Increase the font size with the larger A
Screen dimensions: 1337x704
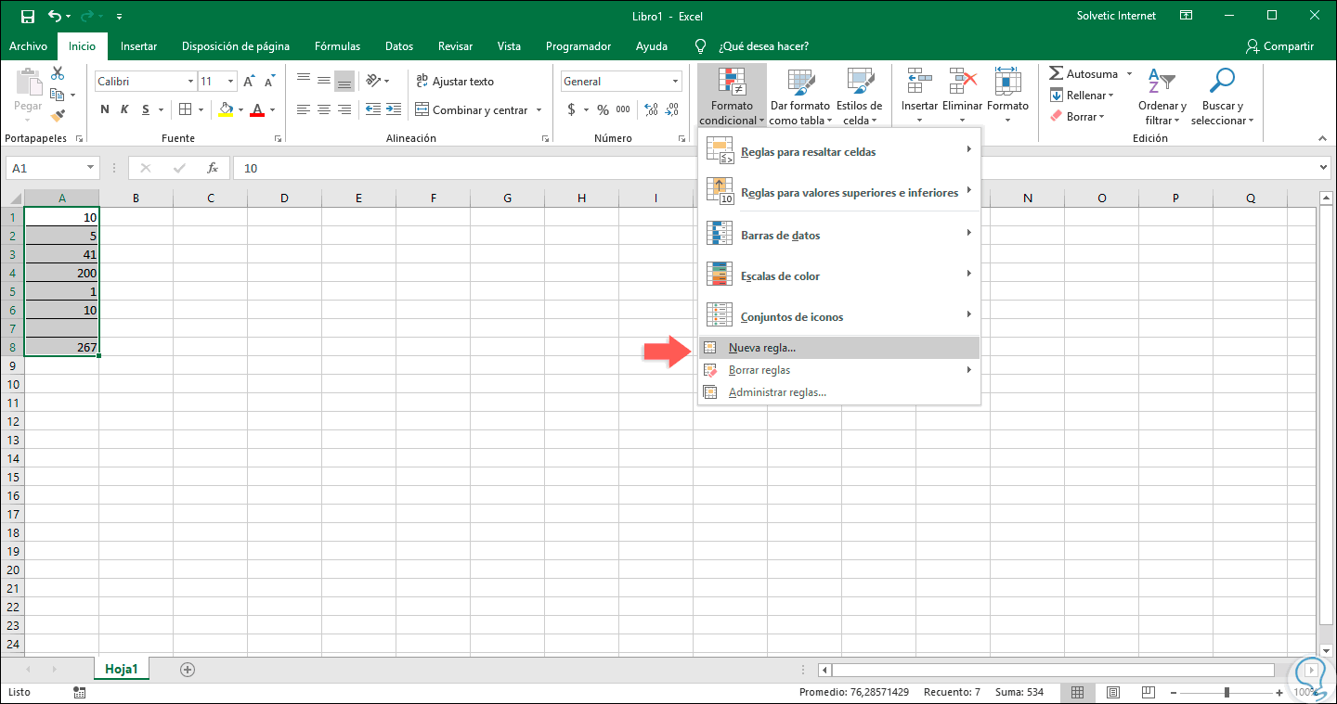click(249, 82)
